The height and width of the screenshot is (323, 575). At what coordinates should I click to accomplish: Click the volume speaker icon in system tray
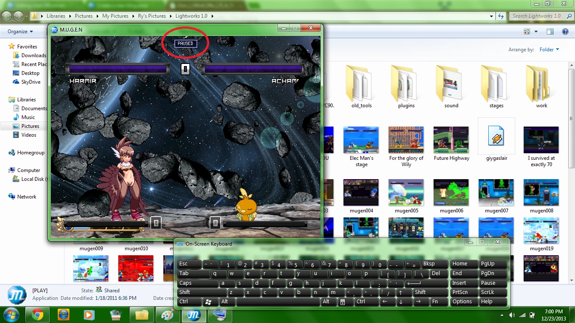click(x=512, y=315)
